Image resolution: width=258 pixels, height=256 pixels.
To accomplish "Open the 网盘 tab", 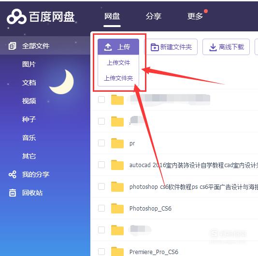I will (x=112, y=16).
